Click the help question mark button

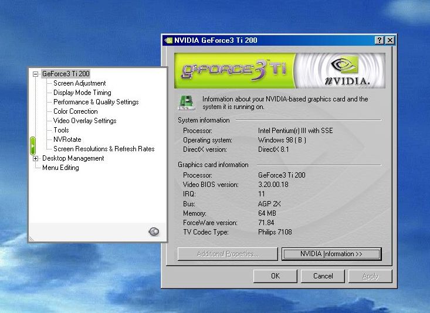(379, 40)
